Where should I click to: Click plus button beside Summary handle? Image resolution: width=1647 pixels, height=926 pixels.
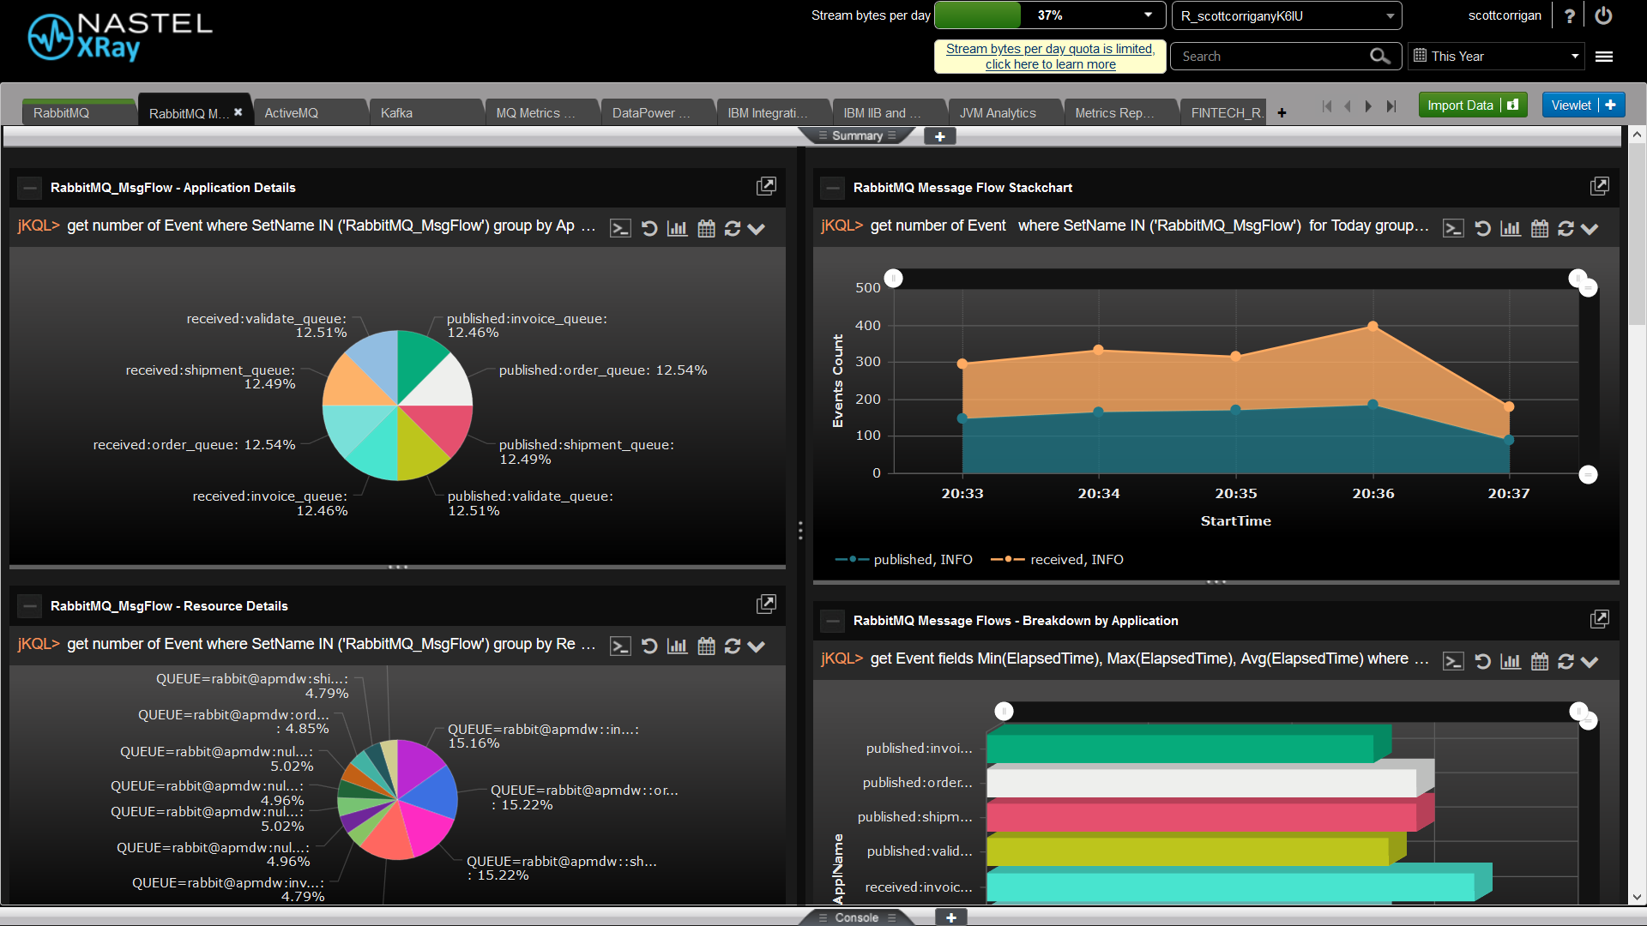pyautogui.click(x=940, y=136)
